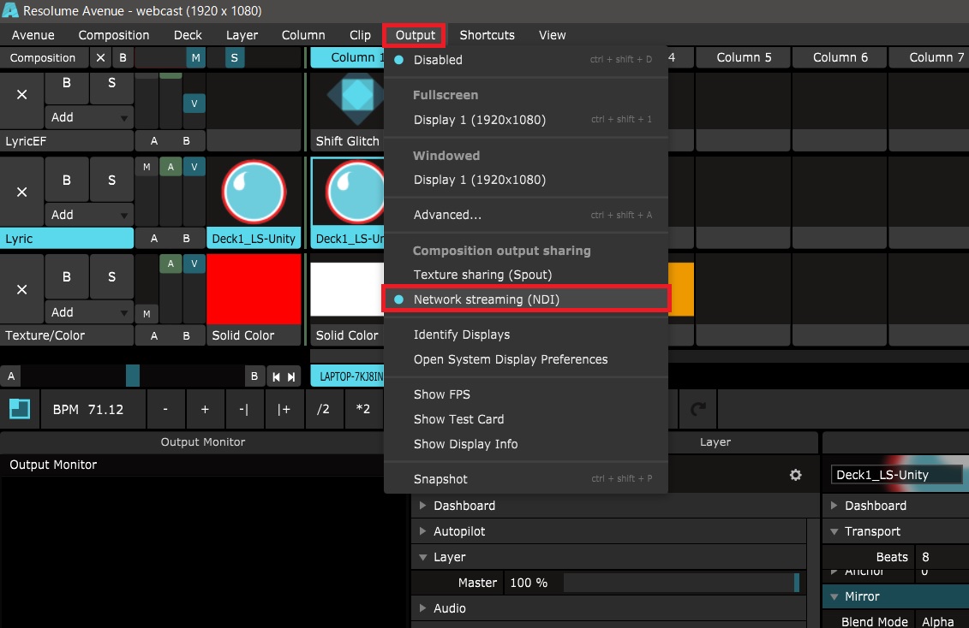
Task: Open the Shortcuts menu
Action: (x=487, y=35)
